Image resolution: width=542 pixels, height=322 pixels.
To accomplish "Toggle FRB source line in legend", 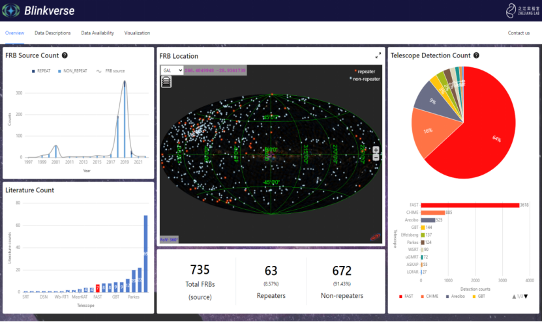I will point(111,71).
